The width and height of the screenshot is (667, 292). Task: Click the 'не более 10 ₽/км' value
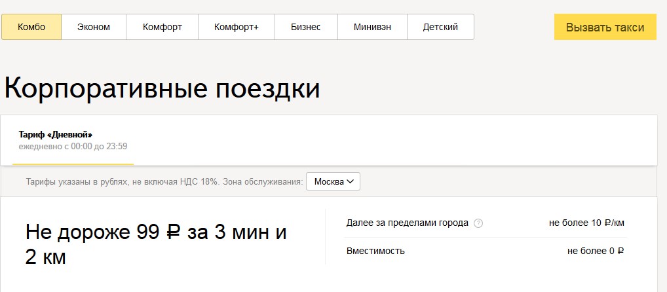(584, 223)
